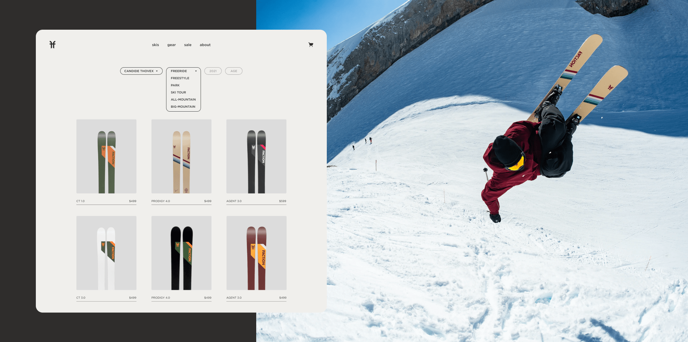Open the sale page link

(188, 45)
